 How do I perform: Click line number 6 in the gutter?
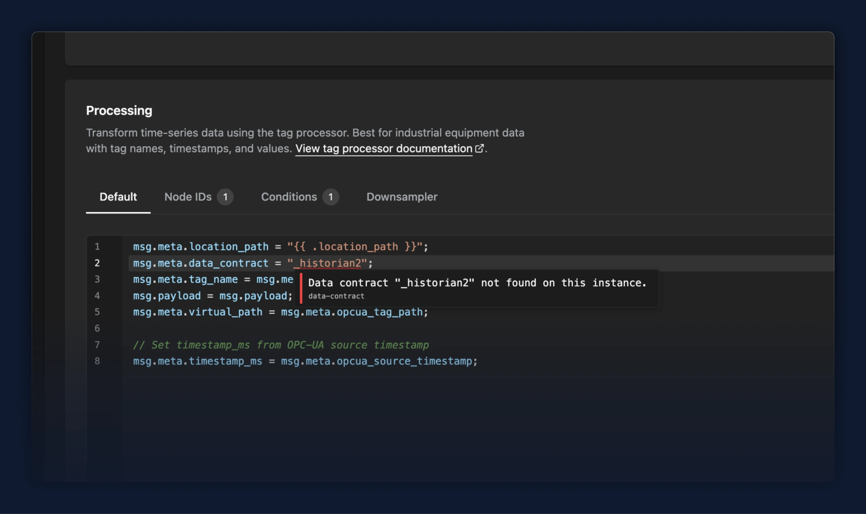(x=97, y=328)
